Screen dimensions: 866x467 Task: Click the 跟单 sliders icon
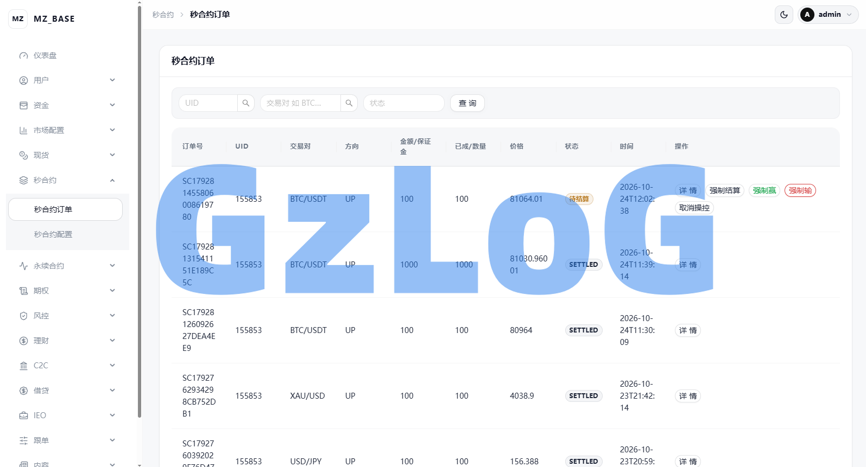coord(23,440)
